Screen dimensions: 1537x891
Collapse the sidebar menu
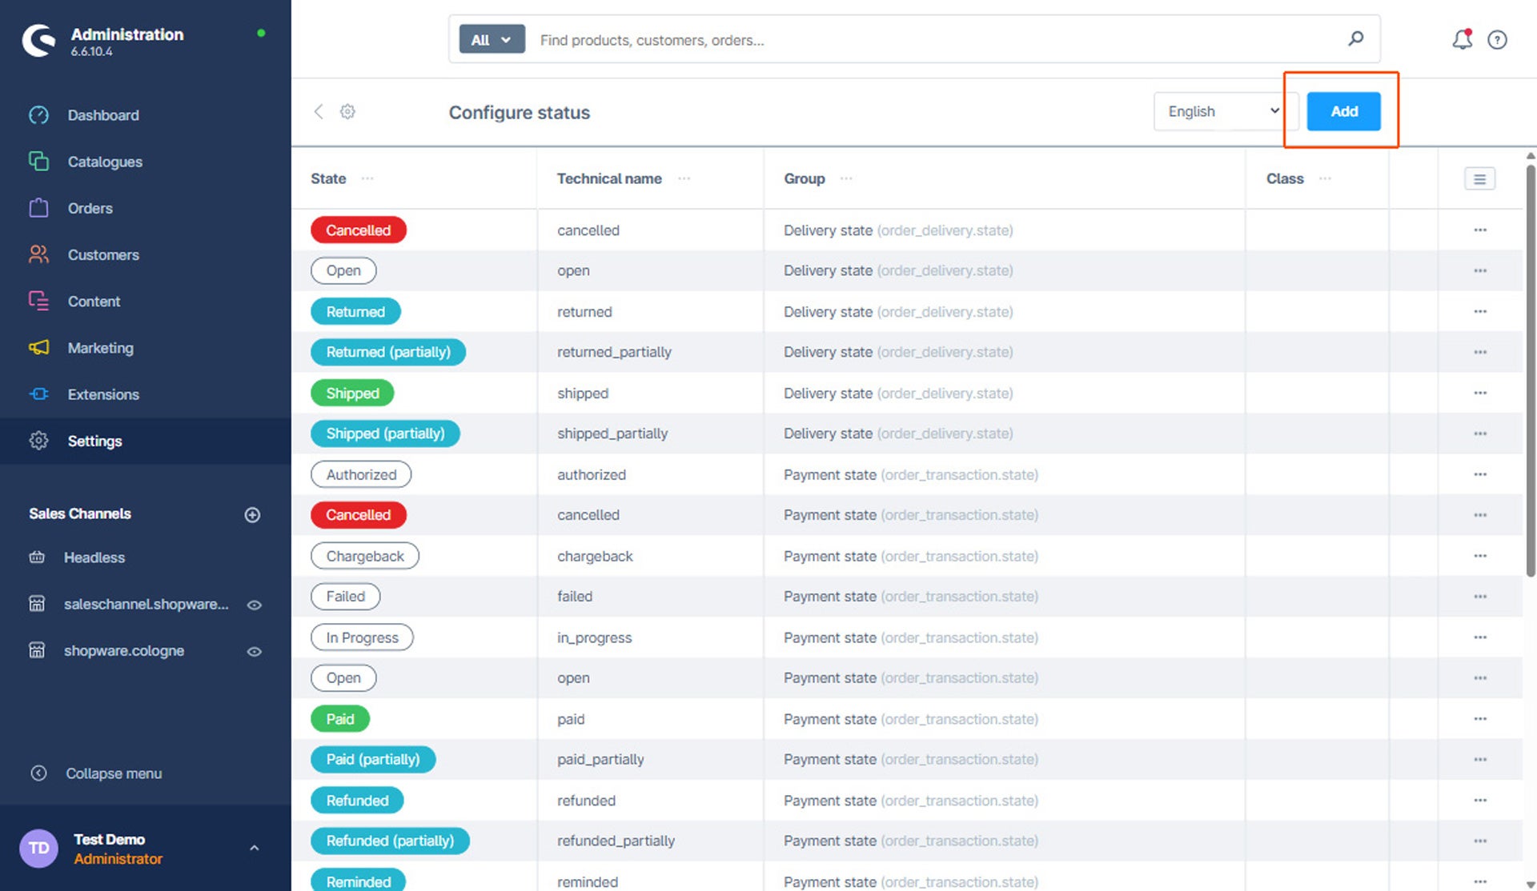click(x=96, y=773)
